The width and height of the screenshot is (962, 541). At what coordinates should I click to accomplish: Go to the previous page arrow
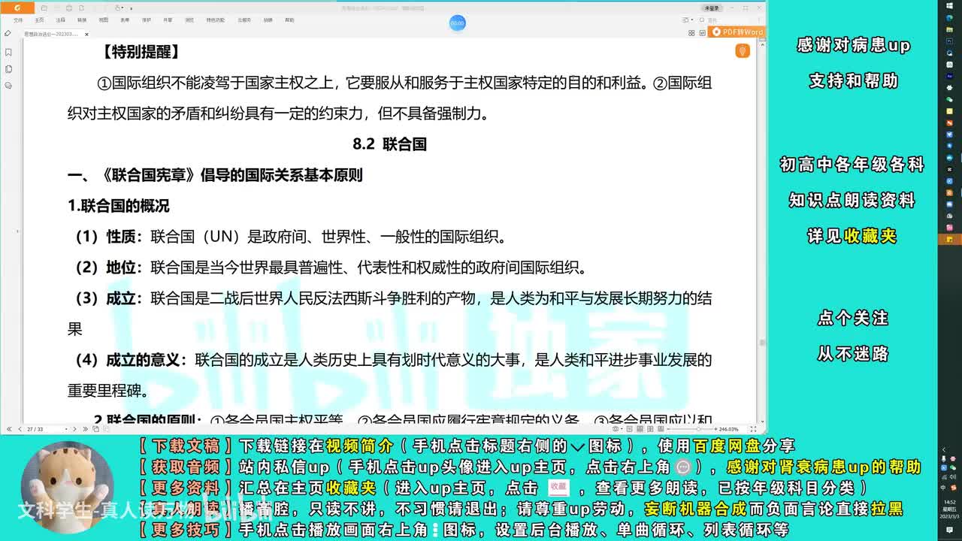pyautogui.click(x=20, y=429)
